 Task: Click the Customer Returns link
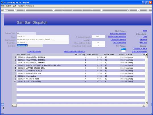point(118,39)
